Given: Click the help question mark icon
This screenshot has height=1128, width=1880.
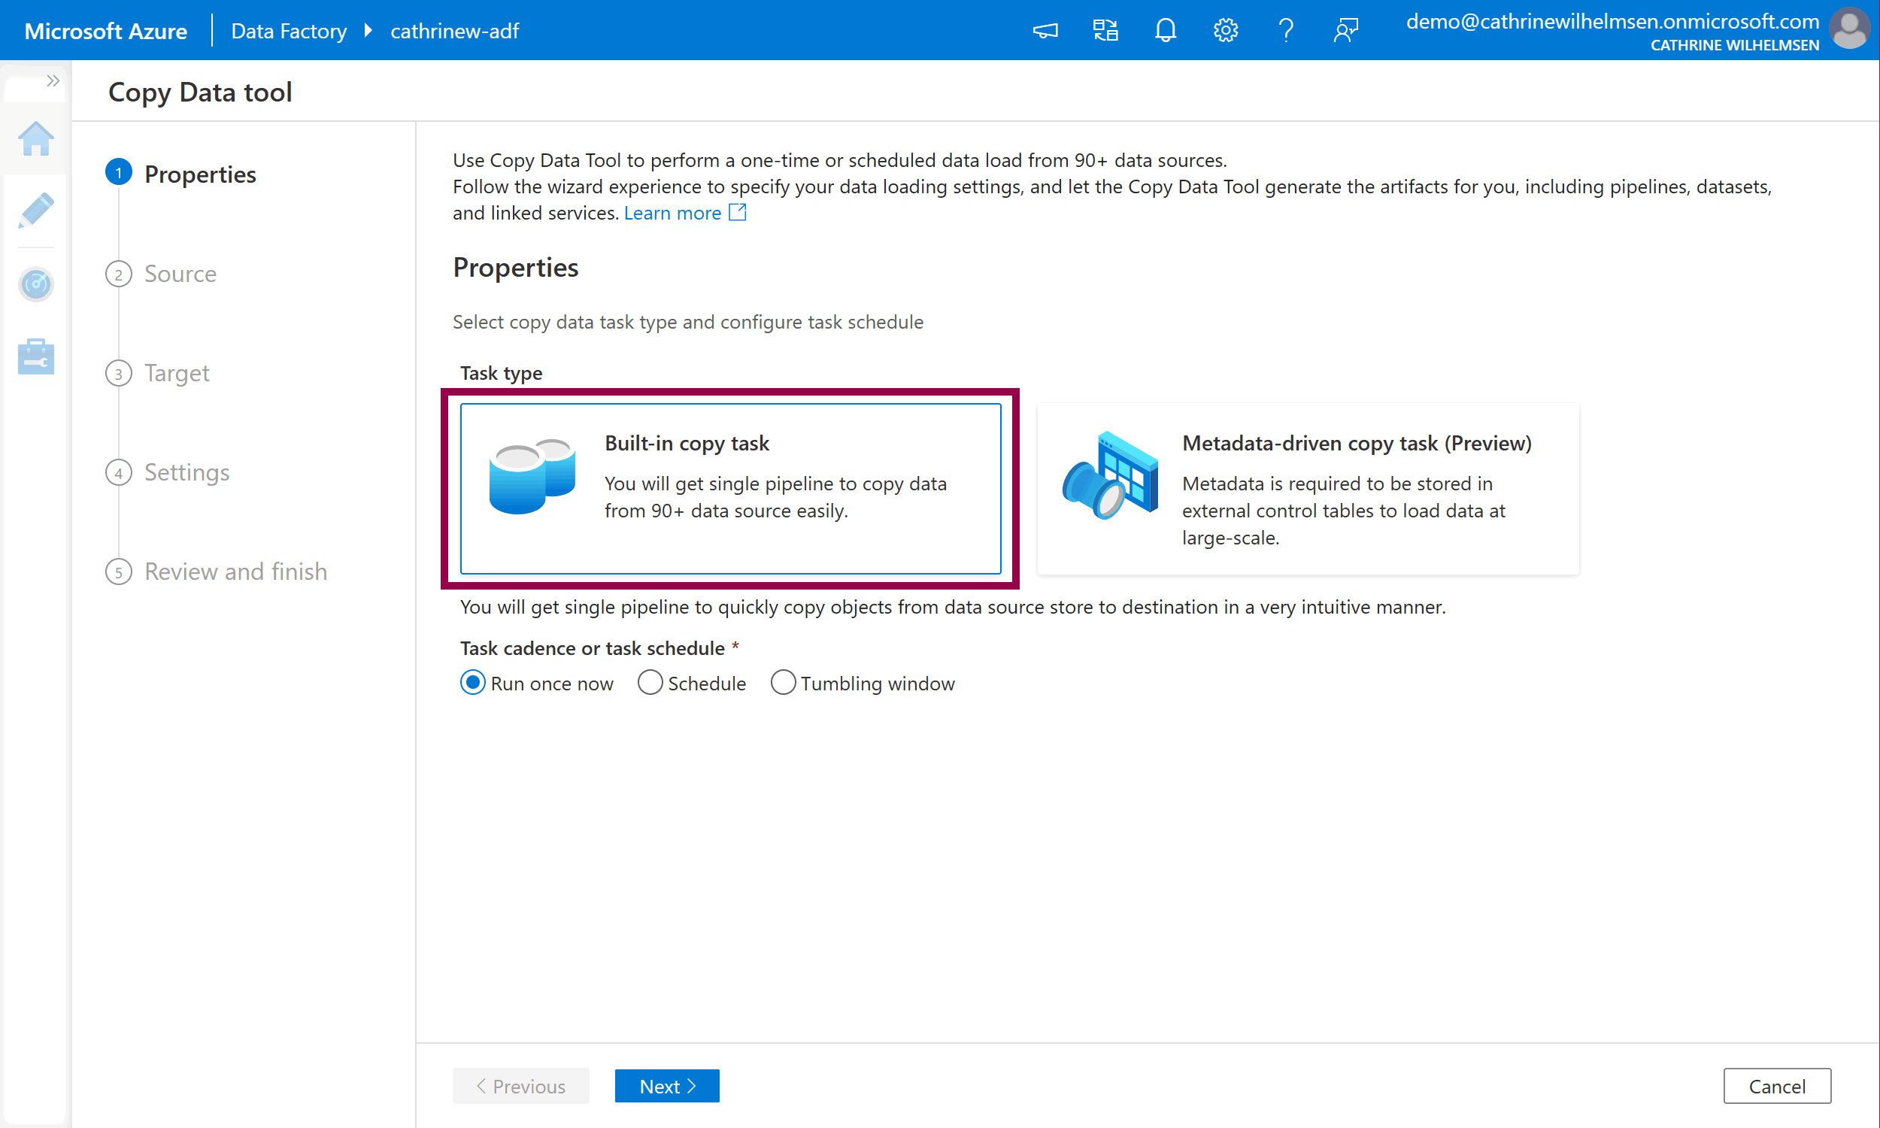Looking at the screenshot, I should tap(1285, 30).
